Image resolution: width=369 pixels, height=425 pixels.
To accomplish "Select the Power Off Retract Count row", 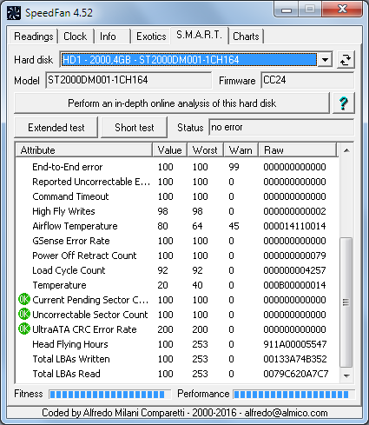I will 176,256.
